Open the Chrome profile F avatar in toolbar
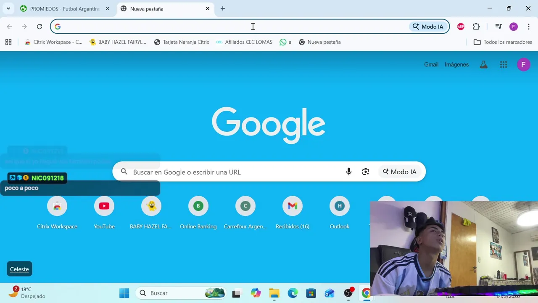Screen dimensions: 538x303 click(x=514, y=27)
